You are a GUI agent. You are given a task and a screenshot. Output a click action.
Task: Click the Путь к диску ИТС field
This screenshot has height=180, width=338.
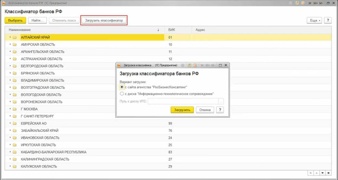coord(183,101)
